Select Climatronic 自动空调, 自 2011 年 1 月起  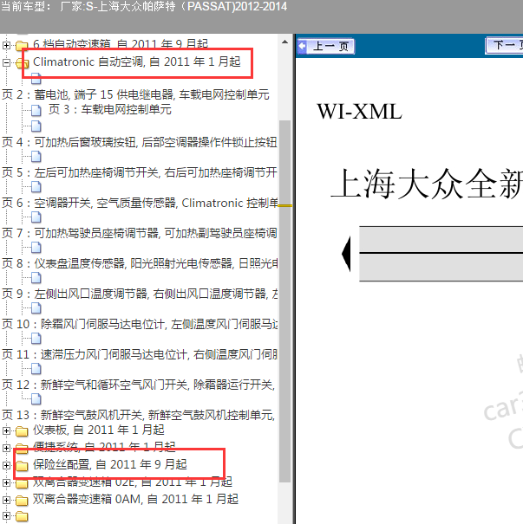point(136,61)
